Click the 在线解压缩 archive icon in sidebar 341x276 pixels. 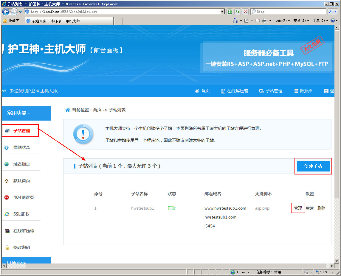[x=7, y=231]
